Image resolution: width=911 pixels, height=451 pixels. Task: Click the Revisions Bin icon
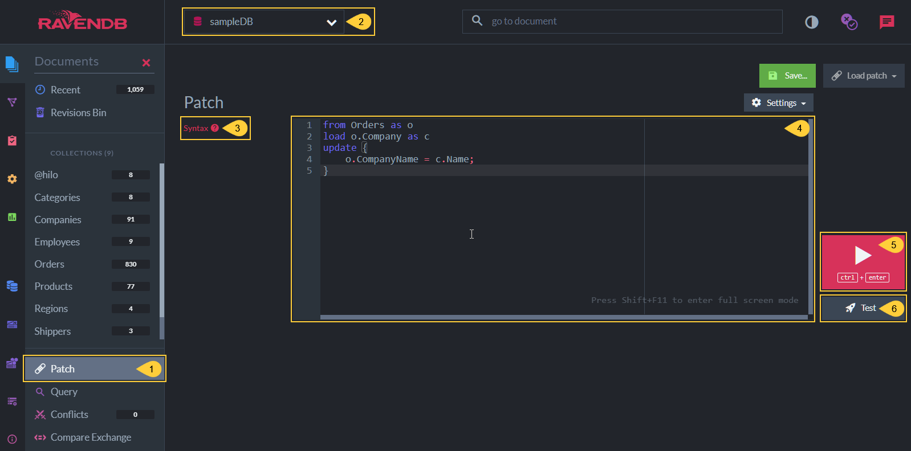pos(40,112)
